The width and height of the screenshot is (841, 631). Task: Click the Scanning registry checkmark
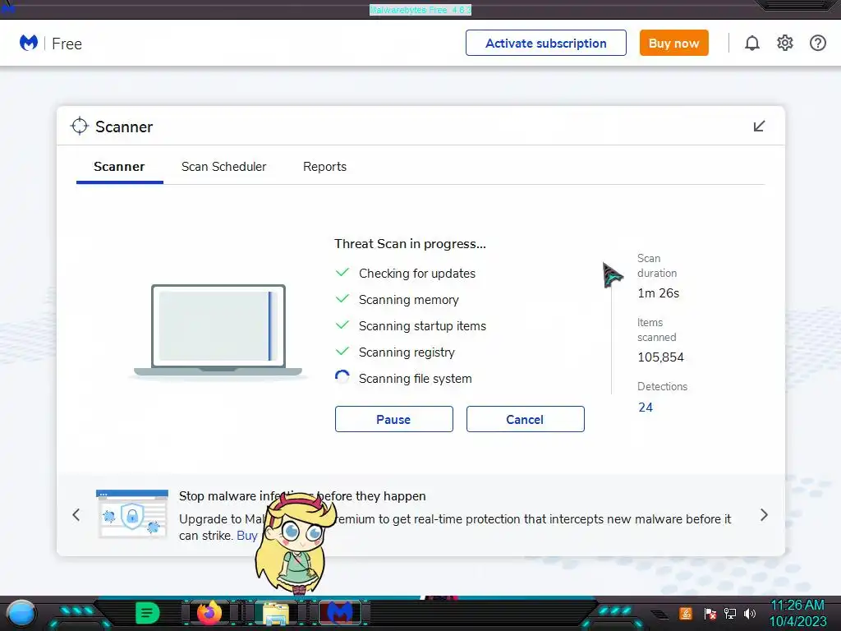342,351
